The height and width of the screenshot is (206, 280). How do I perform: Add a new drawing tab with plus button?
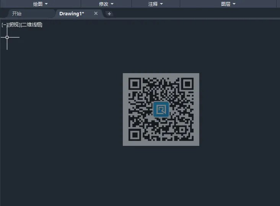coord(109,14)
